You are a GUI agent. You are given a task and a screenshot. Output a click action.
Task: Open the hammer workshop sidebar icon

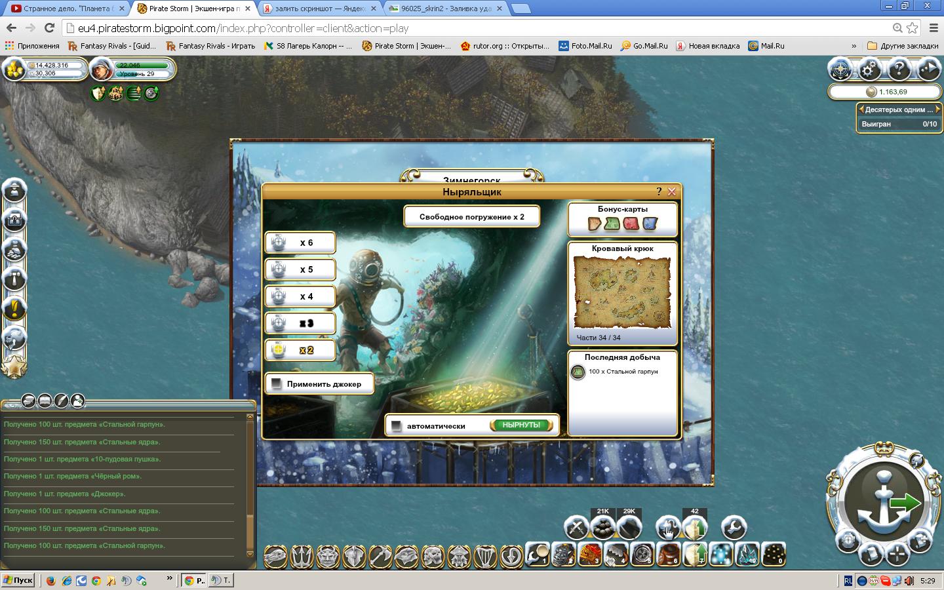tap(14, 279)
